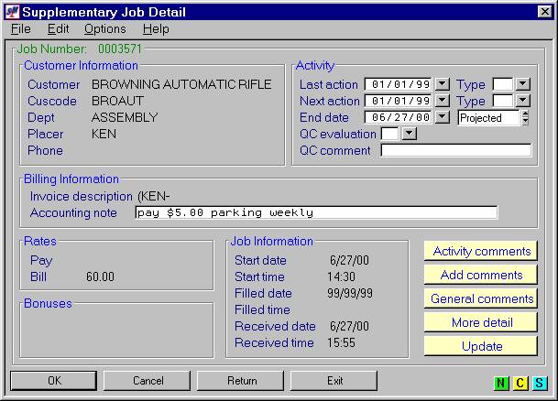This screenshot has height=401, width=558.
Task: Focus the Accounting note text field
Action: point(315,212)
